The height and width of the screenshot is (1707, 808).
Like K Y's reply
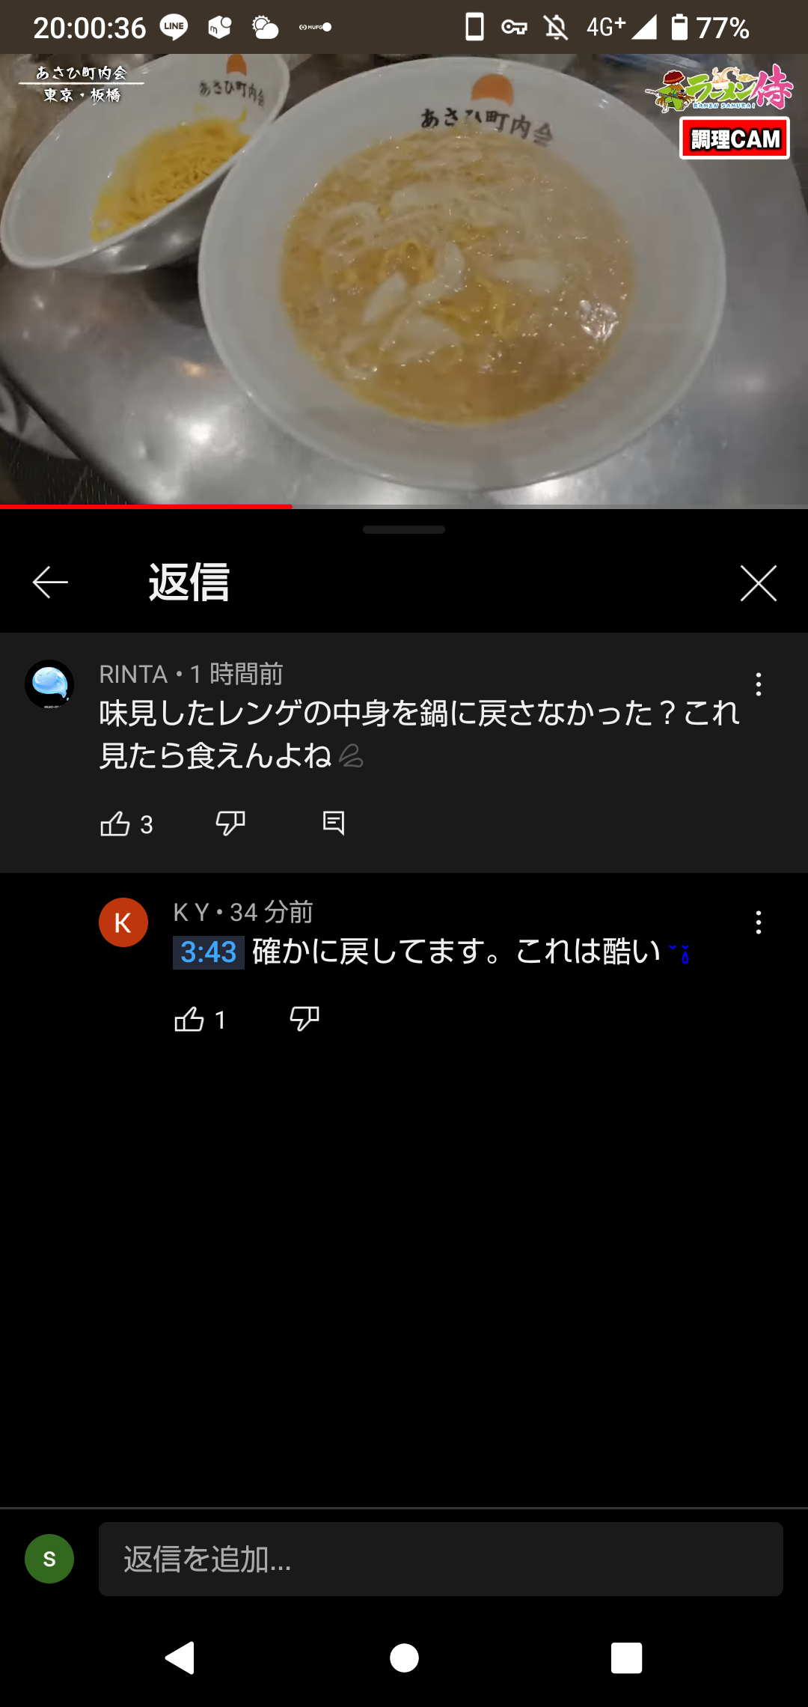[x=189, y=1019]
